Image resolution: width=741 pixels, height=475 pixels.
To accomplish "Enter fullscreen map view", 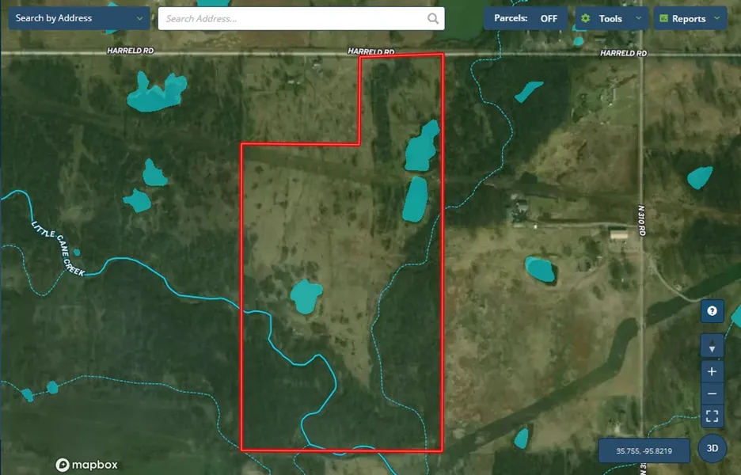I will (x=712, y=416).
